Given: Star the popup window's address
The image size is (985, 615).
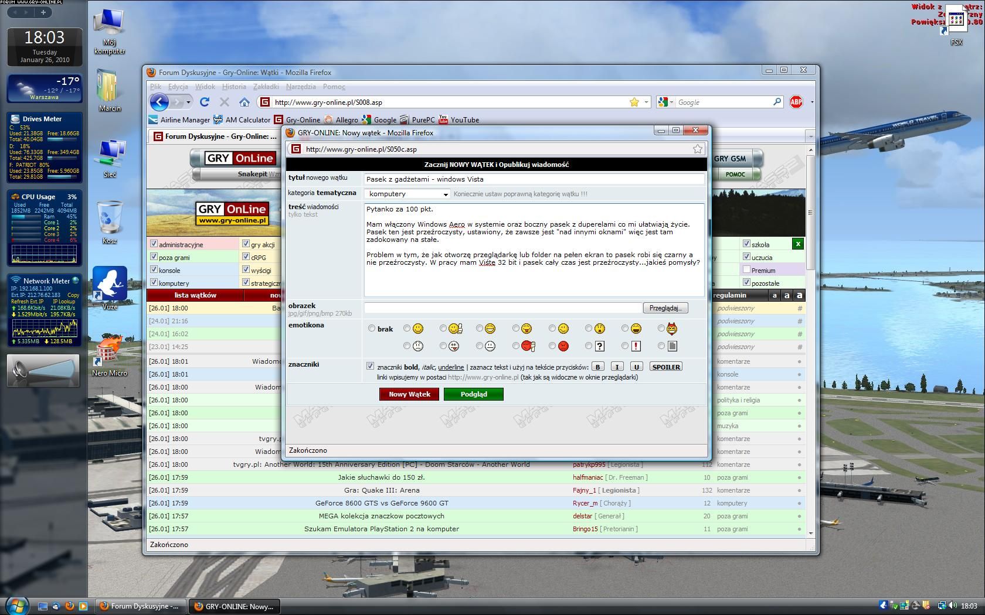Looking at the screenshot, I should coord(698,149).
